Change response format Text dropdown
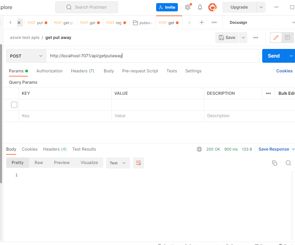Screen dimensions: 295x245 (118, 163)
